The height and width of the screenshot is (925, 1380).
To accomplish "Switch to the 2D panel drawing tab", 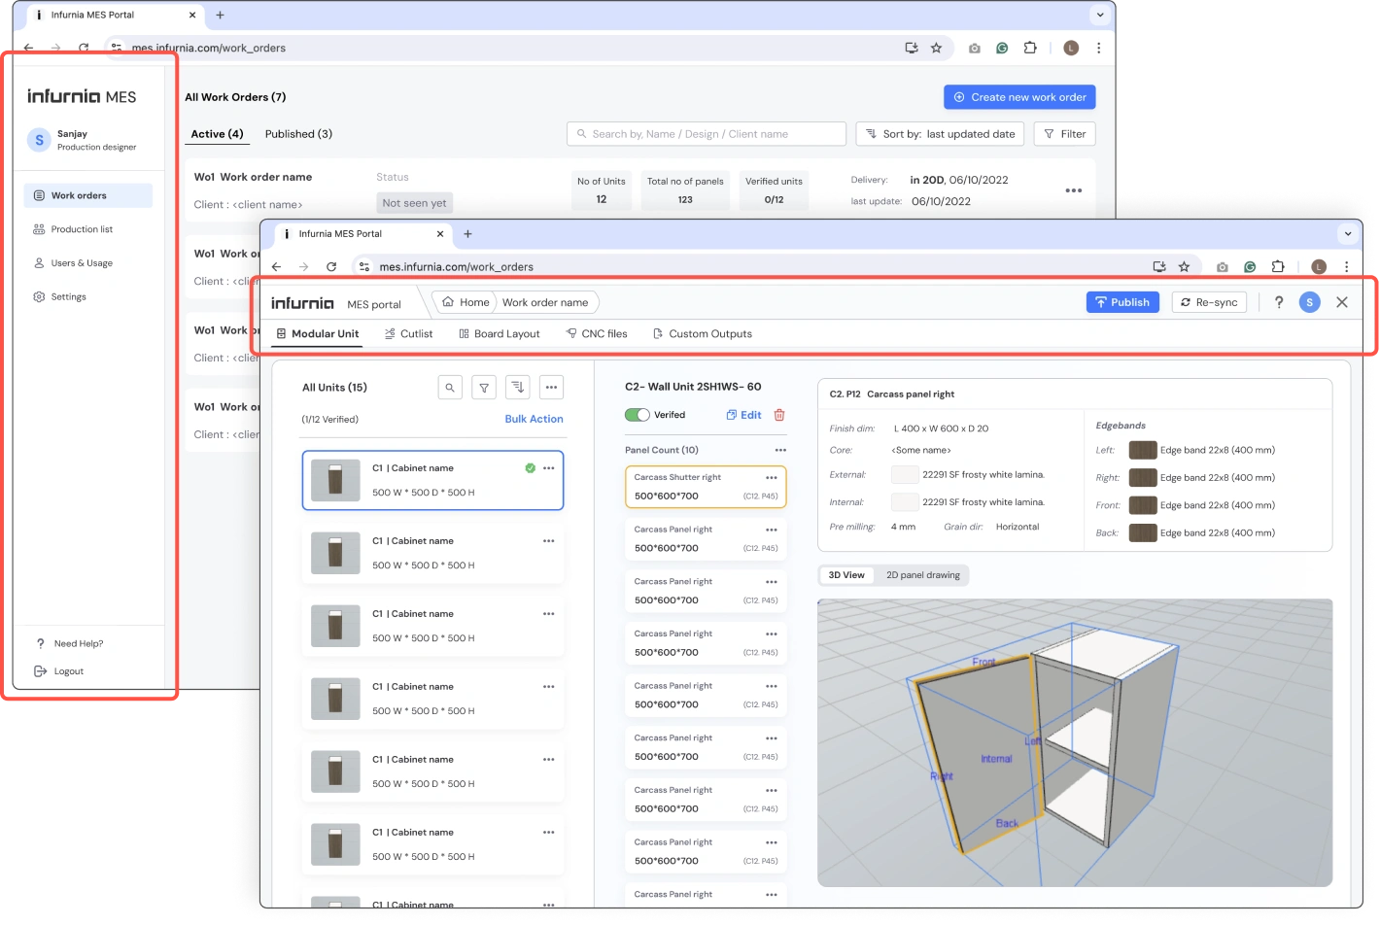I will [x=923, y=575].
